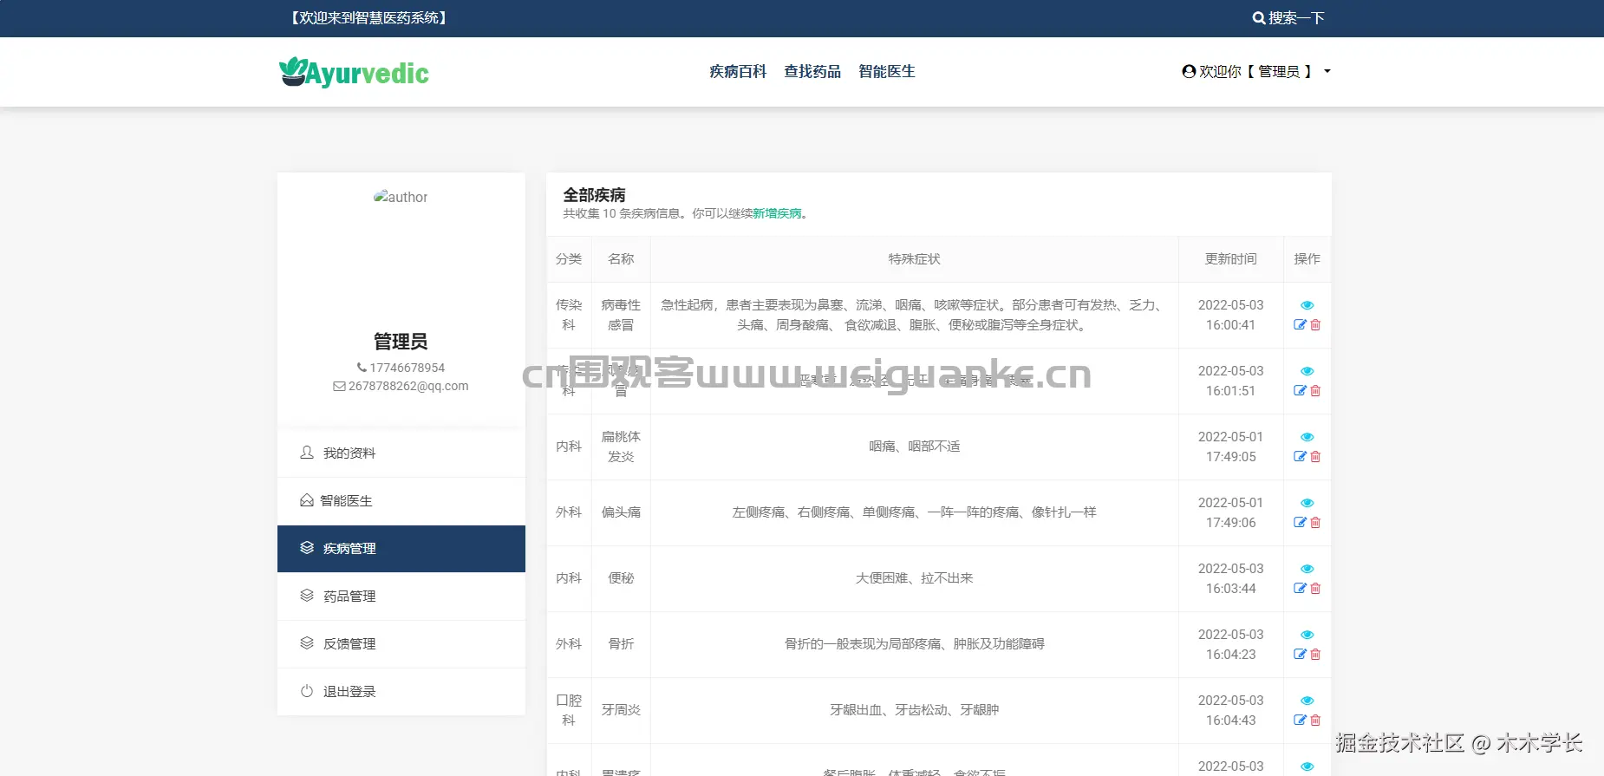
Task: Click the 退出登录 power icon
Action: [306, 691]
